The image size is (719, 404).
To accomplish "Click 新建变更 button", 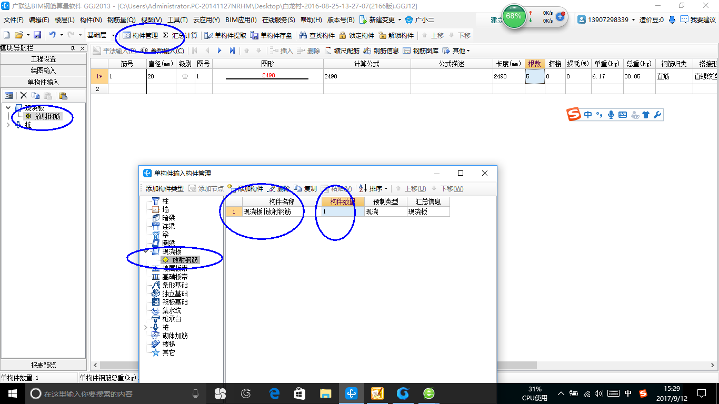I will (381, 19).
